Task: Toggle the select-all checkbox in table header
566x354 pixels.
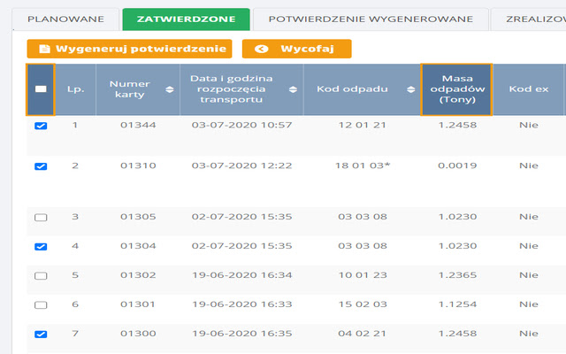Action: (x=41, y=89)
